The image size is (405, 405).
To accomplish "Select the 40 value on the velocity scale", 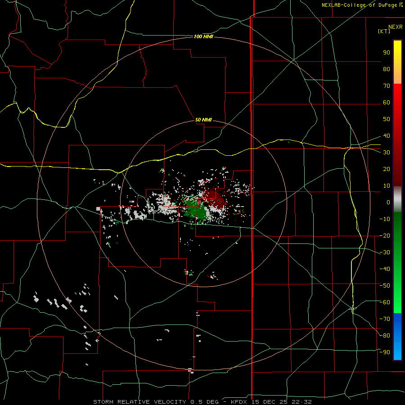I will [387, 136].
